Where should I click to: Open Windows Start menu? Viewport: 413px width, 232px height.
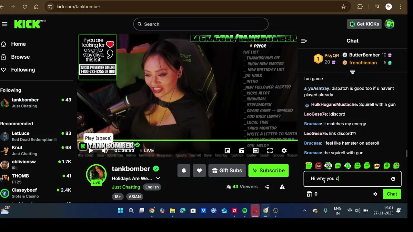coord(121,210)
